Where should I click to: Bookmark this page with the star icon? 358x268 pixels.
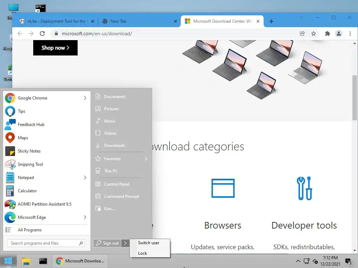314,33
